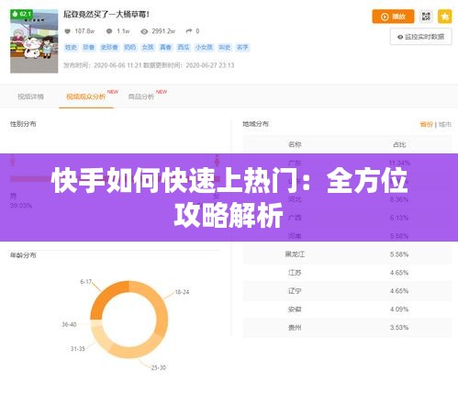The height and width of the screenshot is (395, 458).
Task: Click the heart likes icon beside 107.8w
Action: pyautogui.click(x=67, y=31)
